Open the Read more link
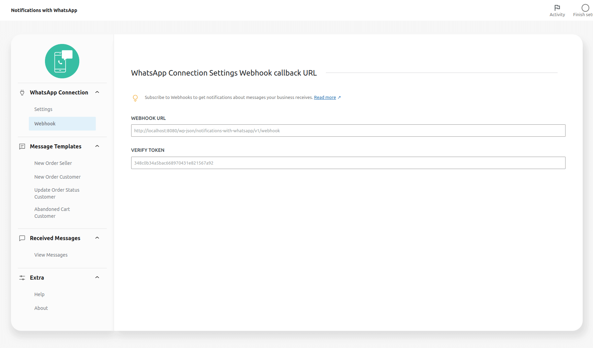 point(324,97)
